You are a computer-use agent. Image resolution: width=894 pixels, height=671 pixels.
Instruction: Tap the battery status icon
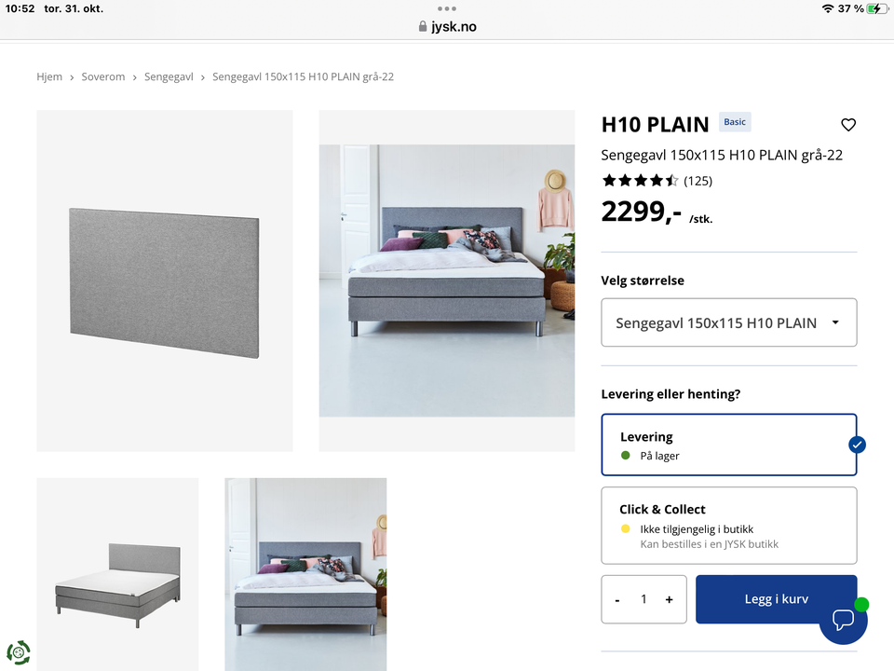click(x=877, y=8)
